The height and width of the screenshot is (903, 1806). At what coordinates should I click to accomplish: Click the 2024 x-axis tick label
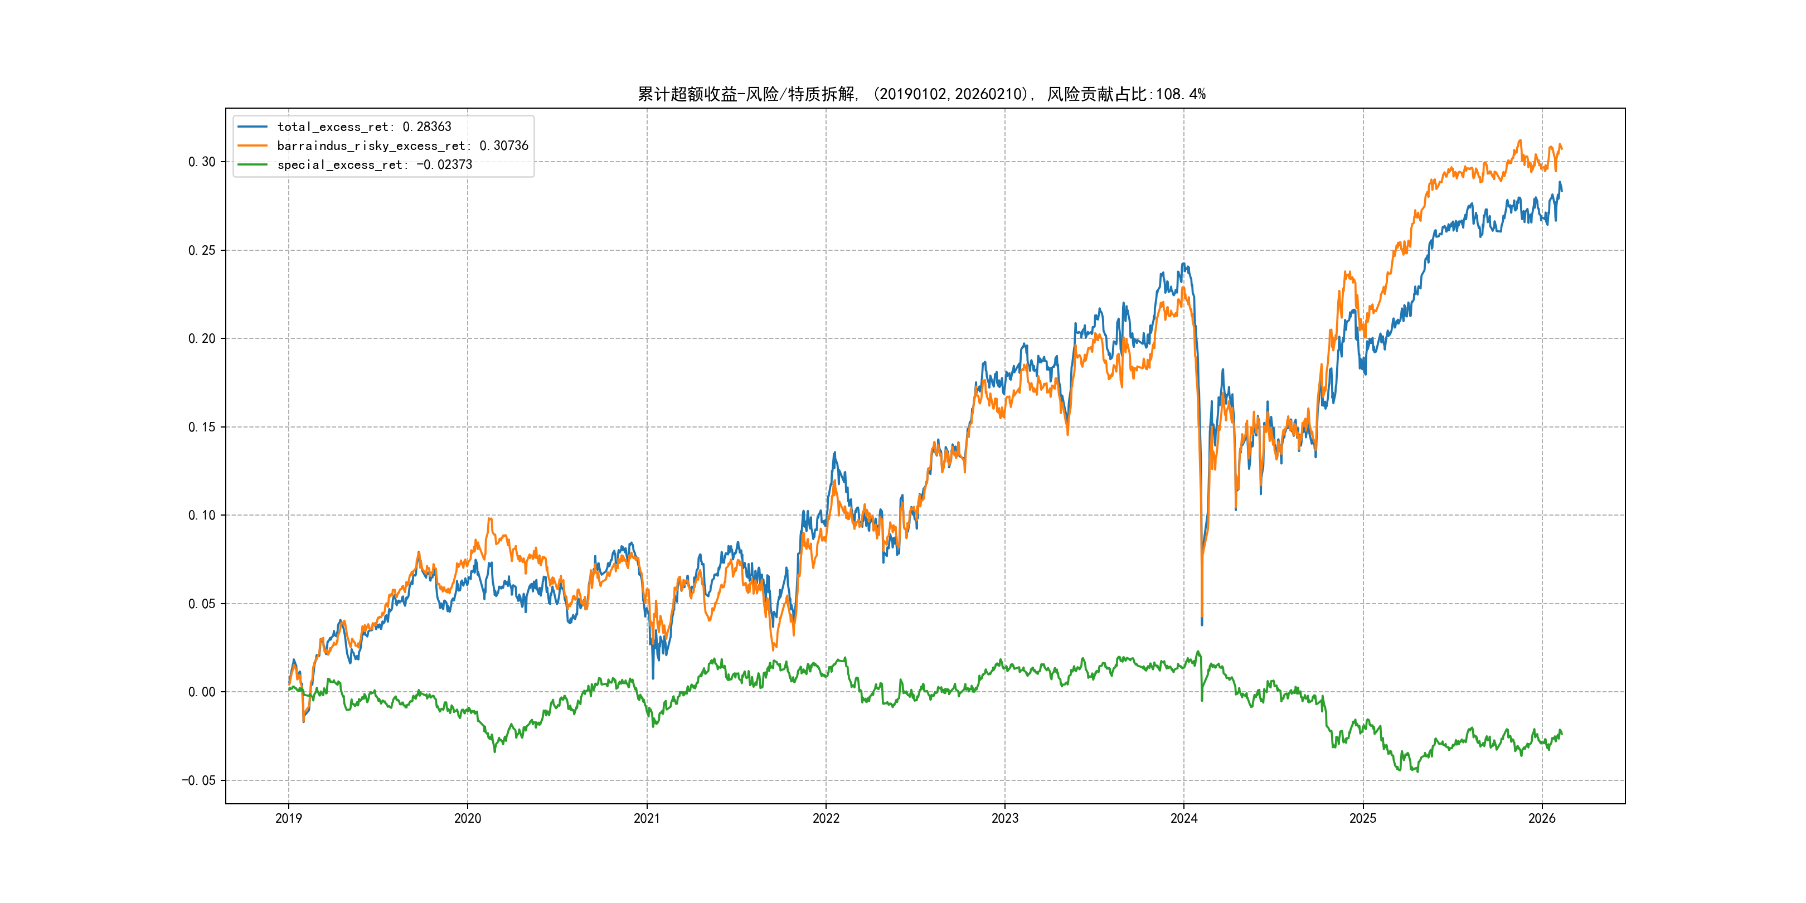1184,818
